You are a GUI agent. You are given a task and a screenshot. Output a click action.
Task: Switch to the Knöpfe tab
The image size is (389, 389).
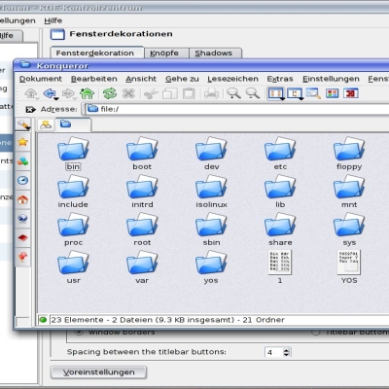click(166, 53)
